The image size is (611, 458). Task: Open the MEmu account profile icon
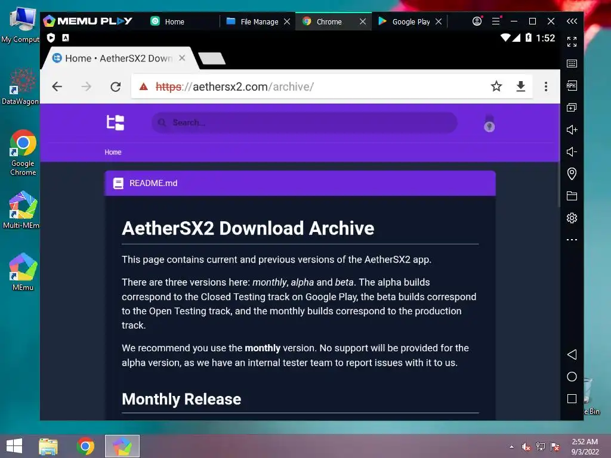477,21
